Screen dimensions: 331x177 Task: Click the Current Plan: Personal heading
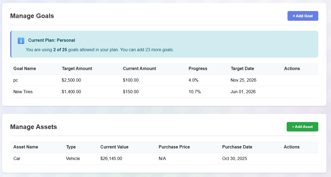tap(52, 40)
